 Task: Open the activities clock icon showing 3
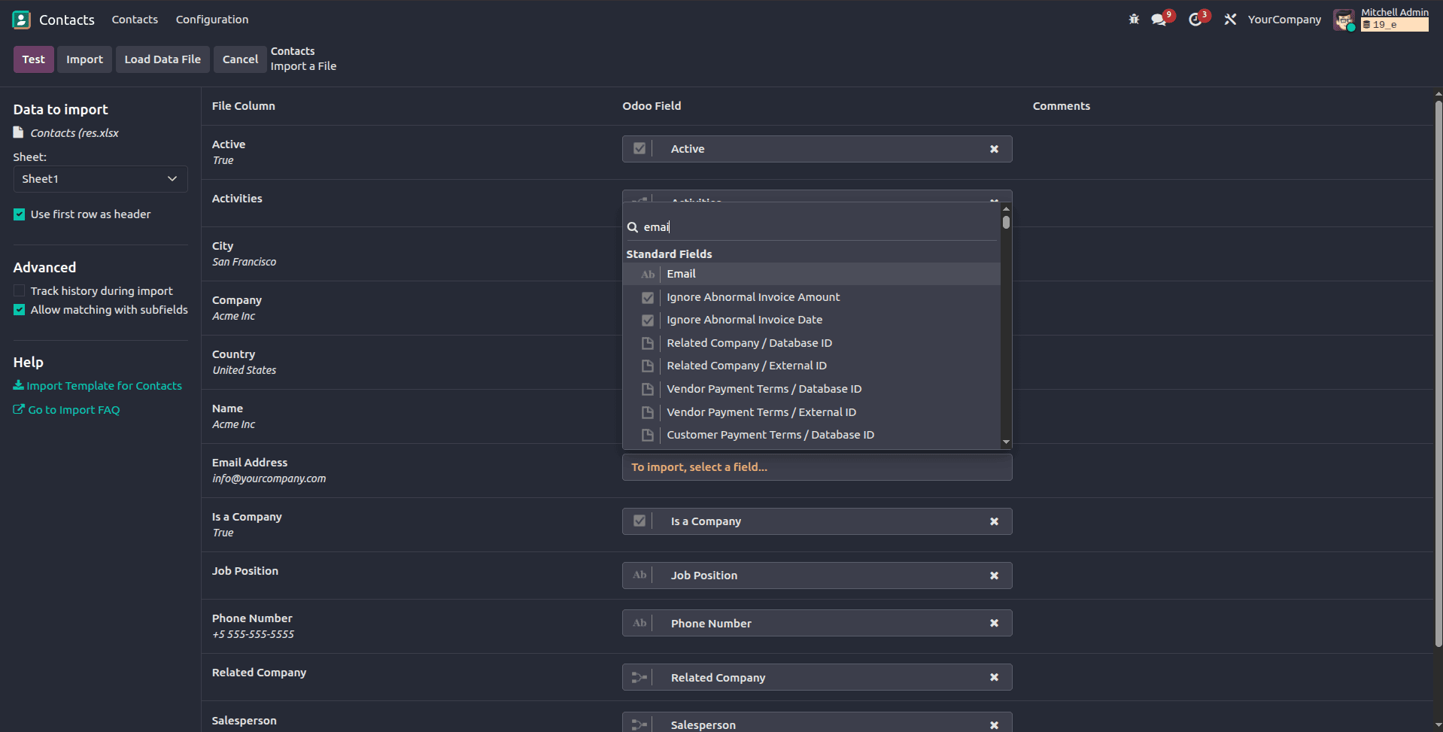[1196, 19]
